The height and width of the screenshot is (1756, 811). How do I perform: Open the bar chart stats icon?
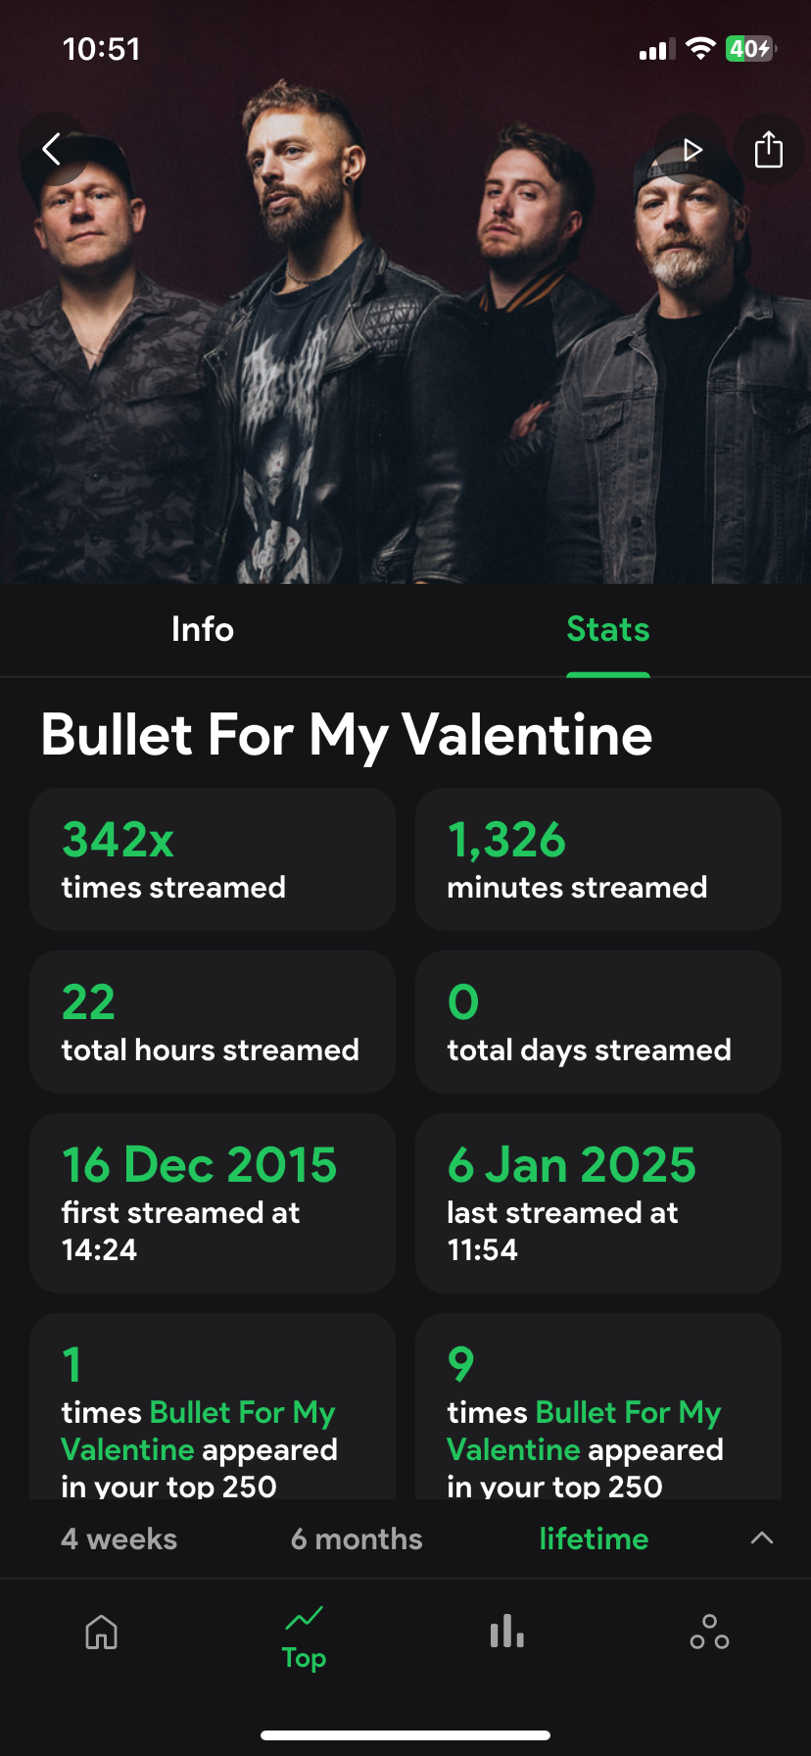[506, 1633]
